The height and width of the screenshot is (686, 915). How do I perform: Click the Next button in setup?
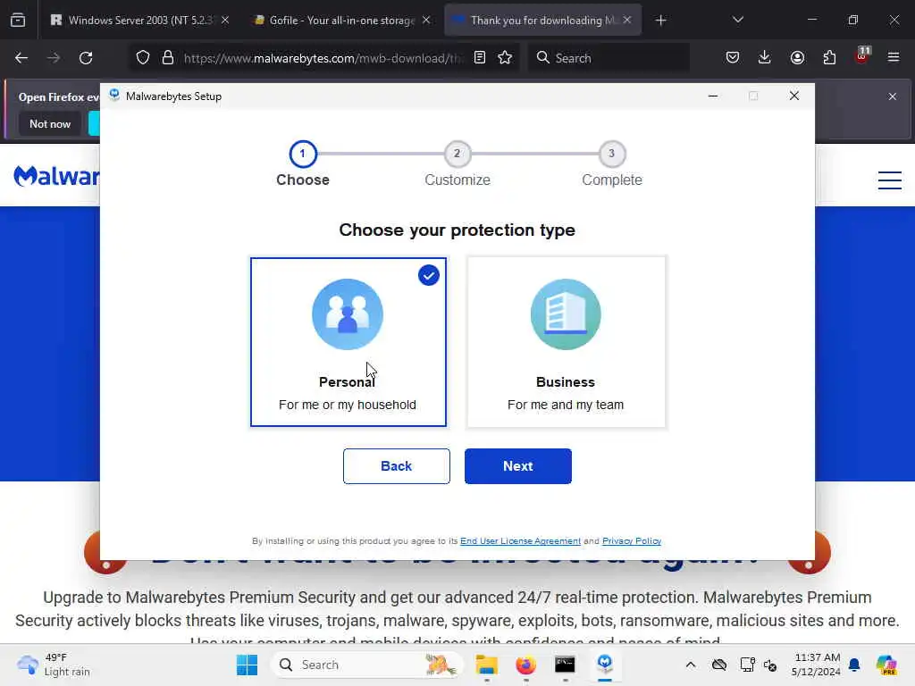[517, 466]
